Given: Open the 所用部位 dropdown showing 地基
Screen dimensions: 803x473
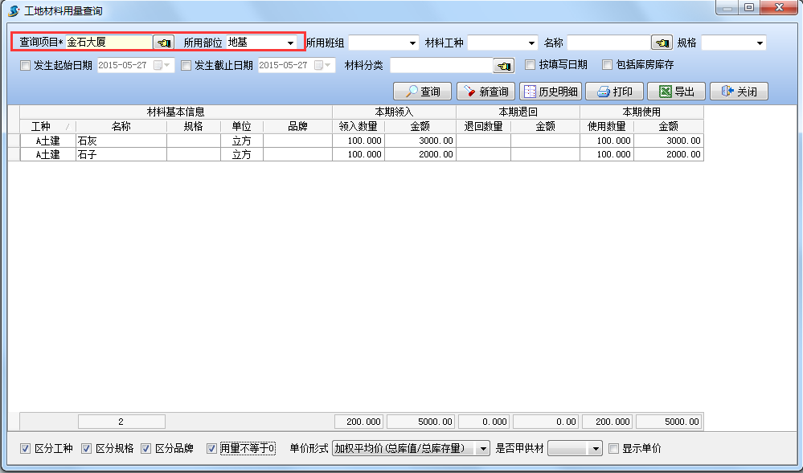Looking at the screenshot, I should (x=289, y=40).
